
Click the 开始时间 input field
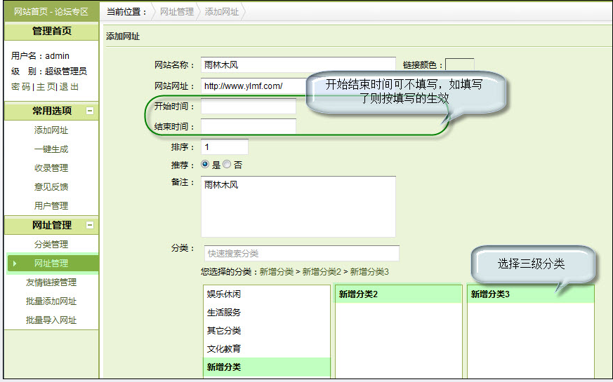(248, 106)
